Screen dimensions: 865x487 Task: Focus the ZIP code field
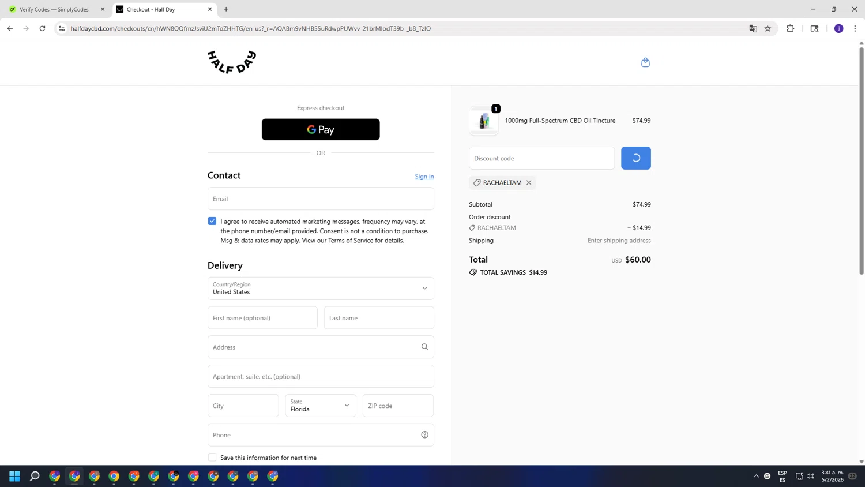398,406
